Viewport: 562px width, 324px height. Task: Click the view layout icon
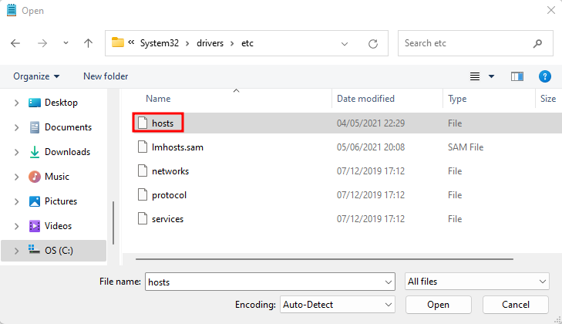475,76
